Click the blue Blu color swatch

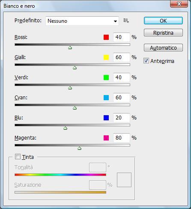(x=106, y=118)
